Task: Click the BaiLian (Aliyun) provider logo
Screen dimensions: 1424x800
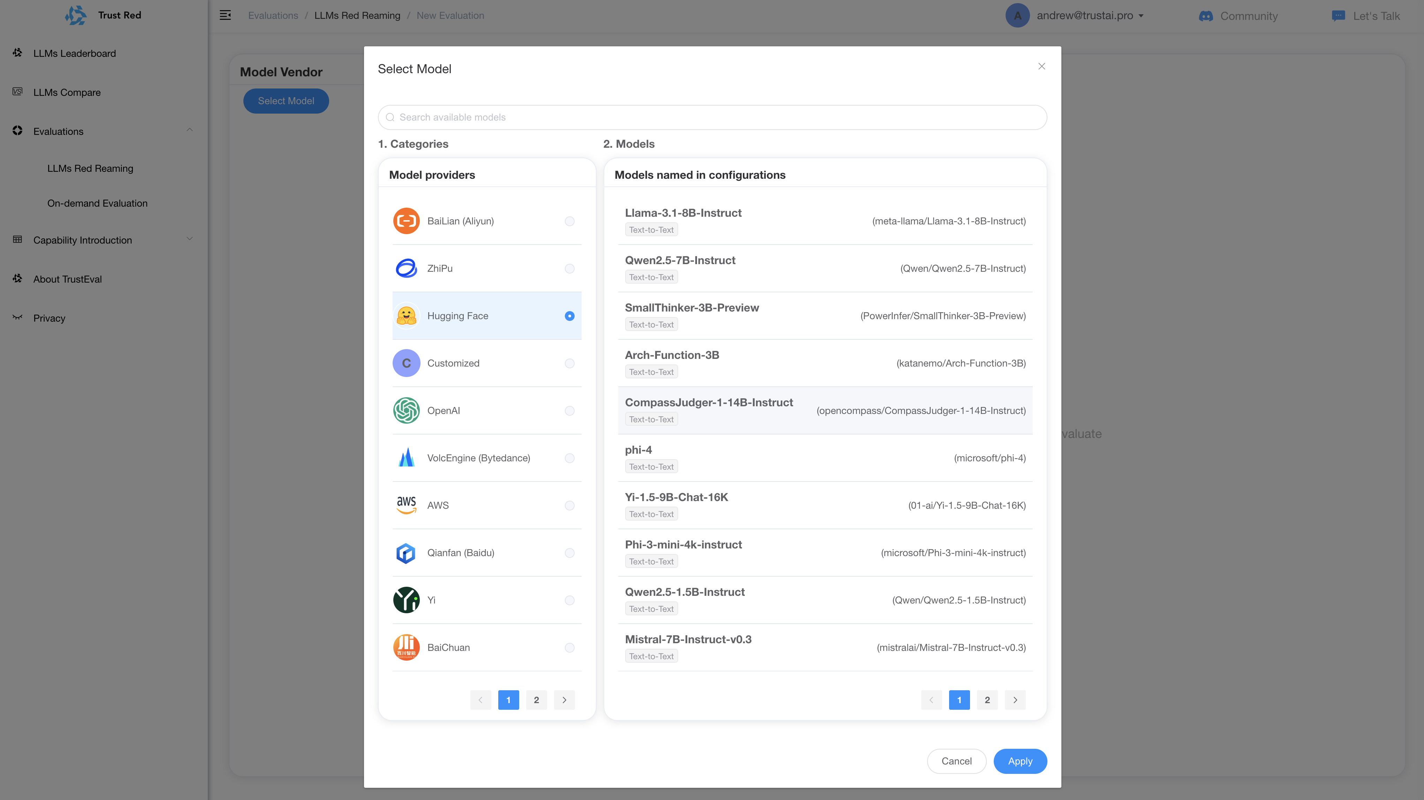Action: [406, 221]
